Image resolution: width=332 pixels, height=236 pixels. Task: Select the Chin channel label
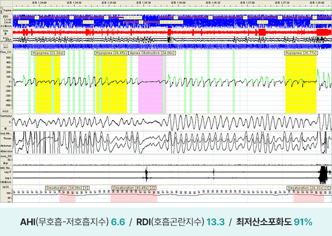6,31
